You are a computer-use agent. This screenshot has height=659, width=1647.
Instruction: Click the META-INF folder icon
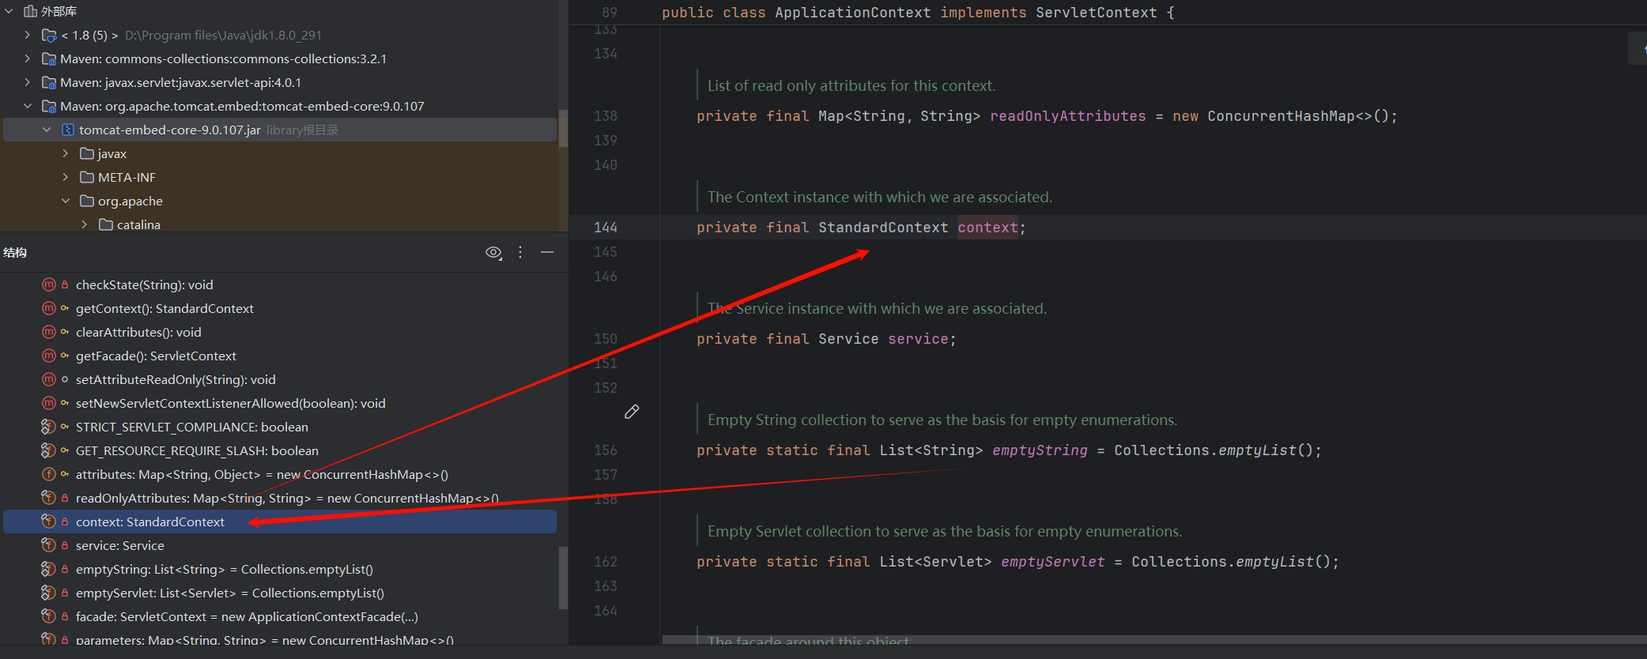click(x=87, y=177)
